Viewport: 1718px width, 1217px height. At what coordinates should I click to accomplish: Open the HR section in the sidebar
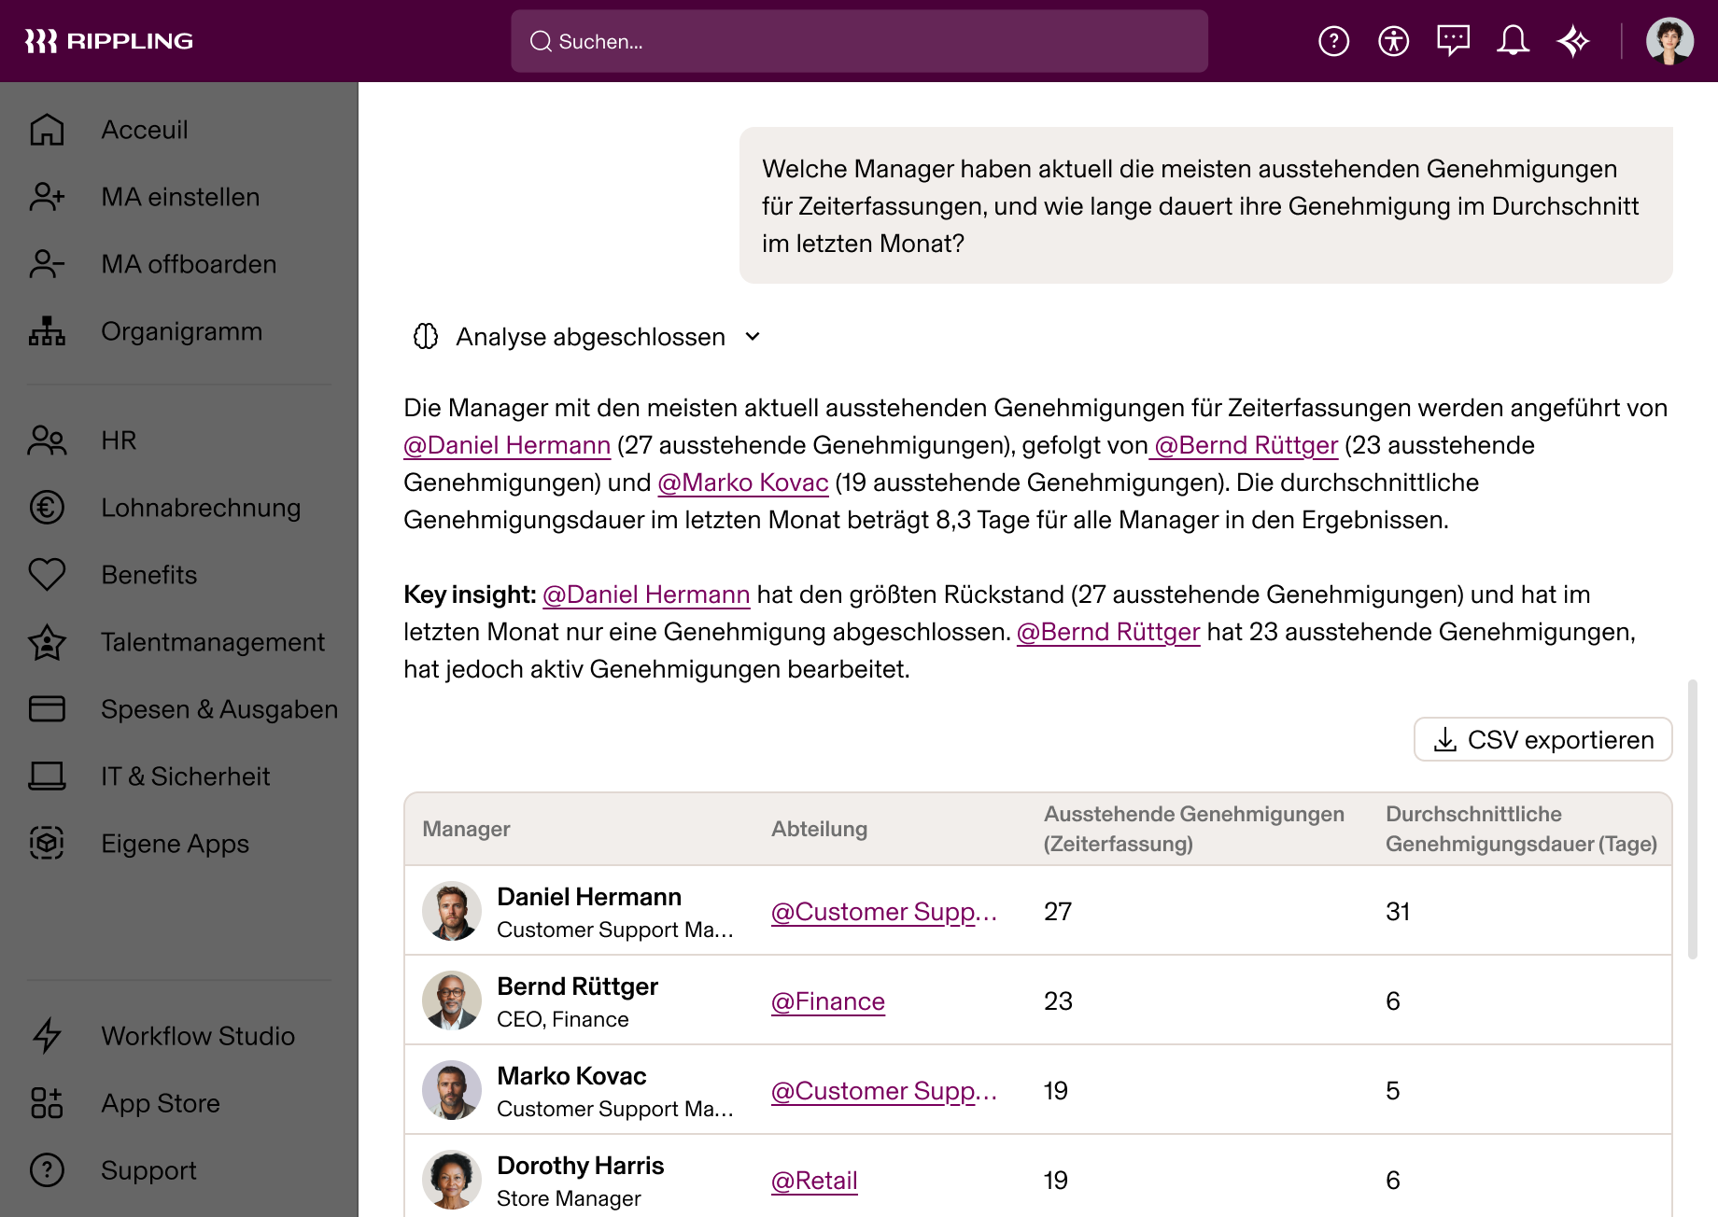pos(46,440)
